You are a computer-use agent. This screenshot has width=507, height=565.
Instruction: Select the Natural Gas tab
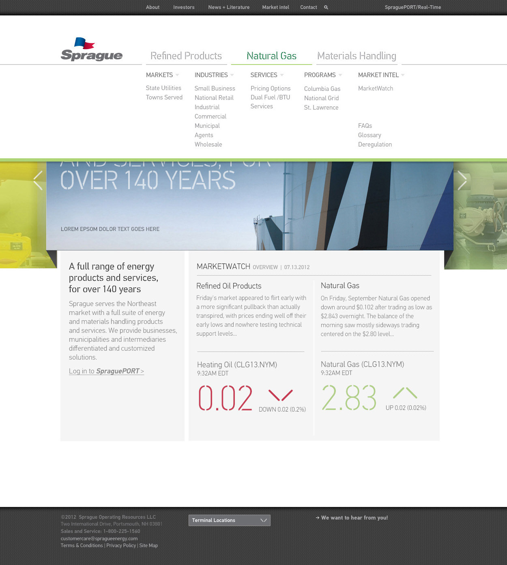click(272, 56)
